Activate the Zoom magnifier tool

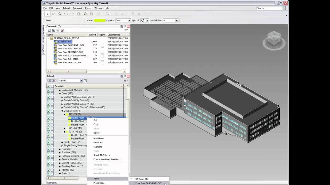coord(60,14)
